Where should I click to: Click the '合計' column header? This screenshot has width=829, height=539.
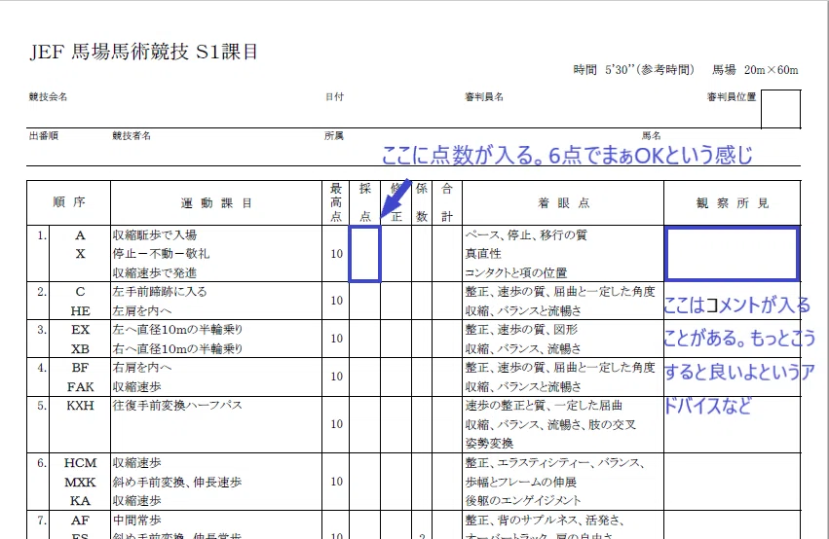click(x=447, y=202)
